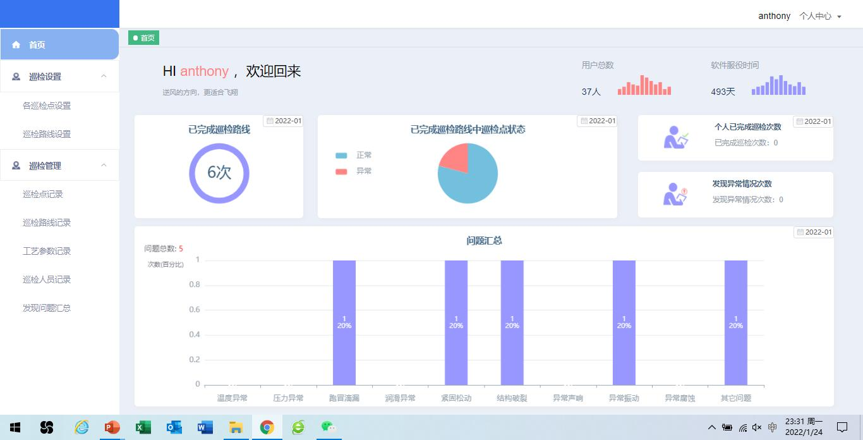
Task: Click the home icon in sidebar
Action: click(x=16, y=45)
